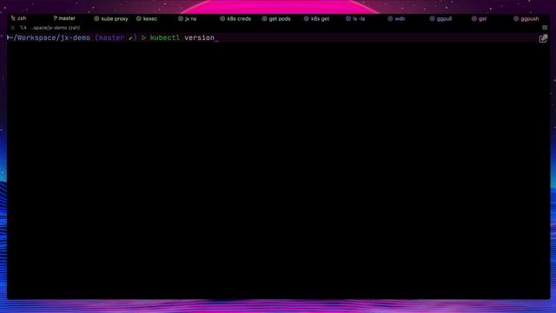The image size is (556, 313).
Task: Run the k8s creds status bar button
Action: (235, 18)
